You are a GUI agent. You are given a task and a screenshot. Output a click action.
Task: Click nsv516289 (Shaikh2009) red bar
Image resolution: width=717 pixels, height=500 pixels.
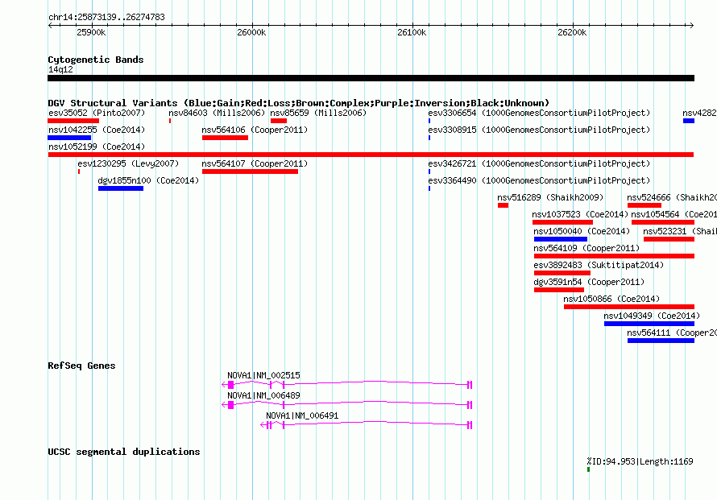tap(503, 205)
